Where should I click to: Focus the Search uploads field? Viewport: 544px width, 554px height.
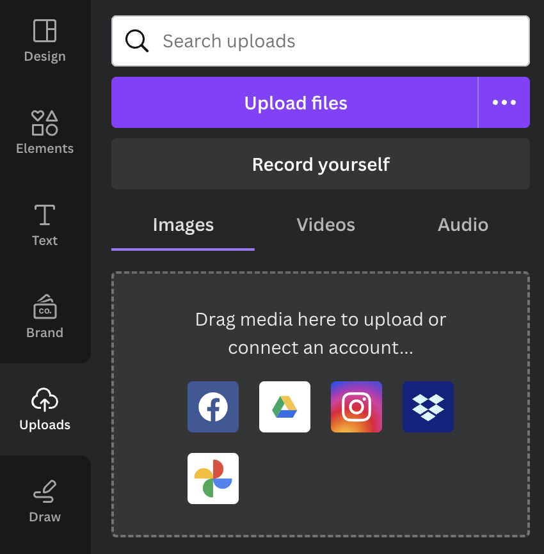pyautogui.click(x=333, y=41)
